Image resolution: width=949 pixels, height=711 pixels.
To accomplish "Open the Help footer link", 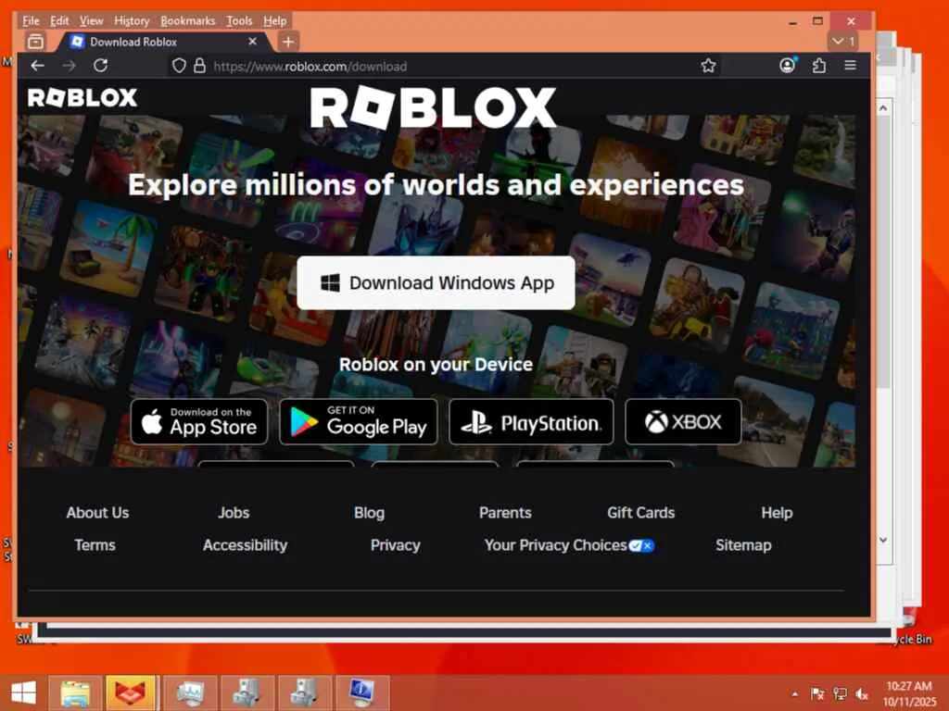I will click(x=778, y=513).
